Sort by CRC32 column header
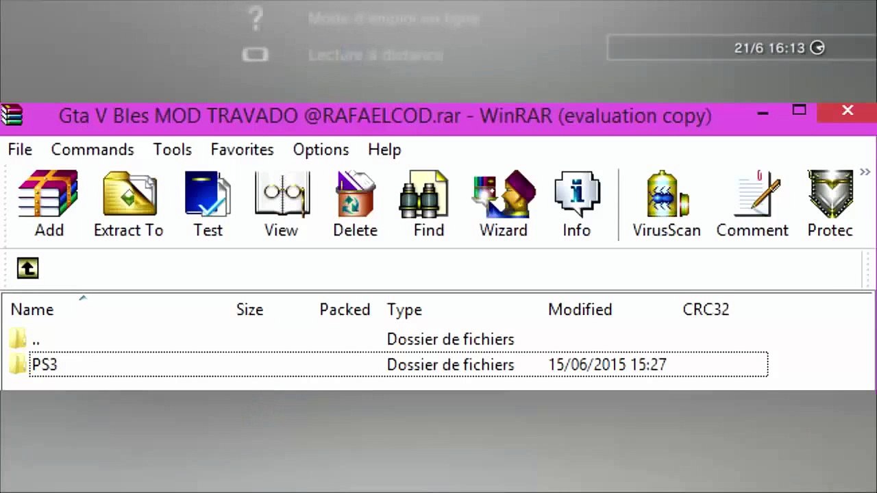Image resolution: width=877 pixels, height=493 pixels. coord(706,309)
